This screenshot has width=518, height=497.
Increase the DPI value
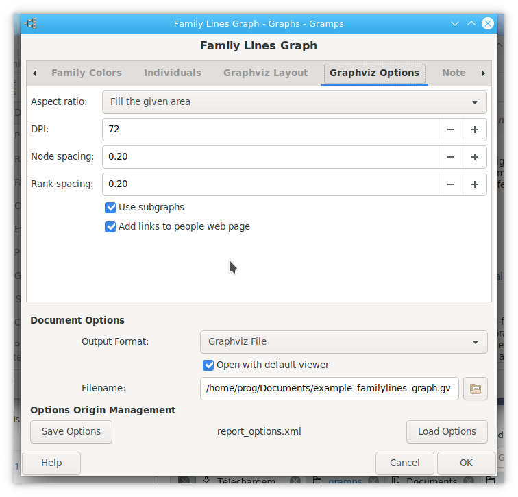pos(474,130)
